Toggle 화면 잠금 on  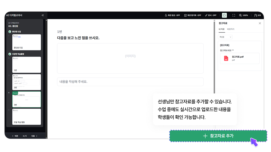[x=172, y=15]
